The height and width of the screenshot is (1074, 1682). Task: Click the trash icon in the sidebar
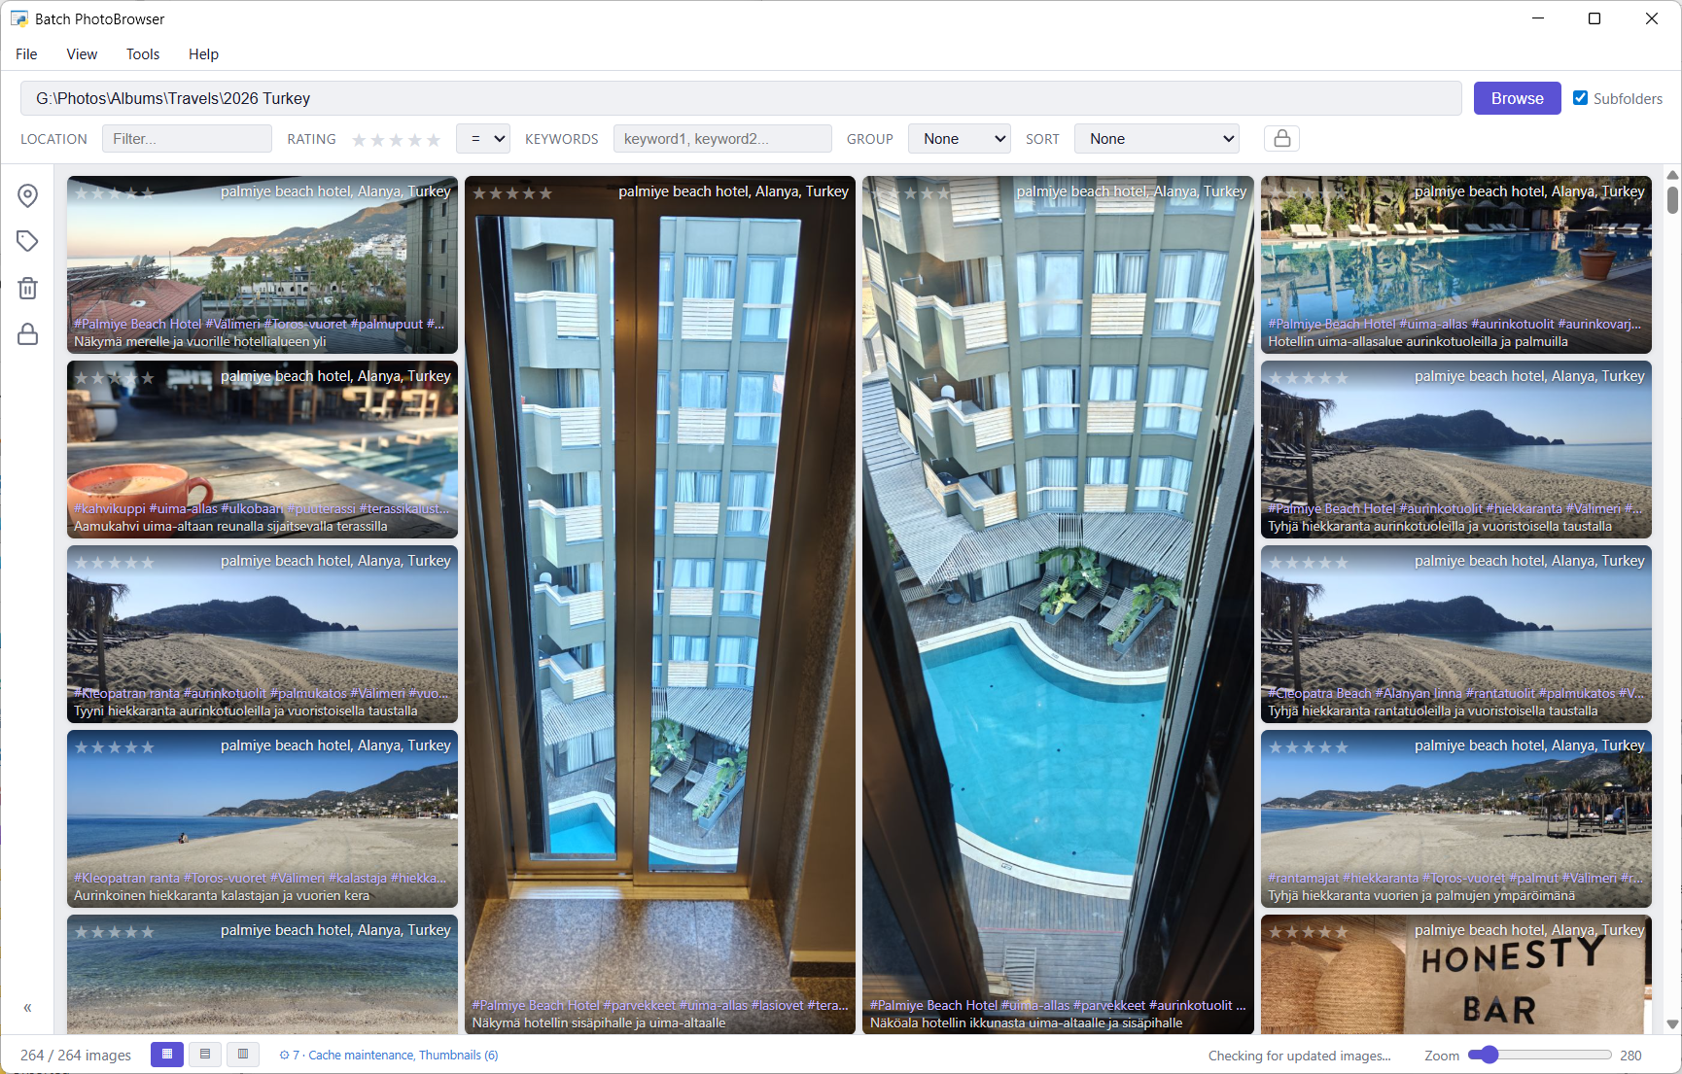27,287
